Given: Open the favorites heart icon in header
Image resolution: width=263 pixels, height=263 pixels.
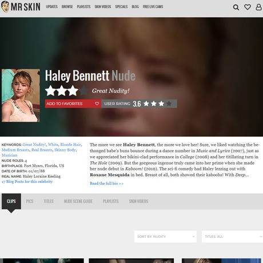Looking at the screenshot, I should tap(248, 7).
